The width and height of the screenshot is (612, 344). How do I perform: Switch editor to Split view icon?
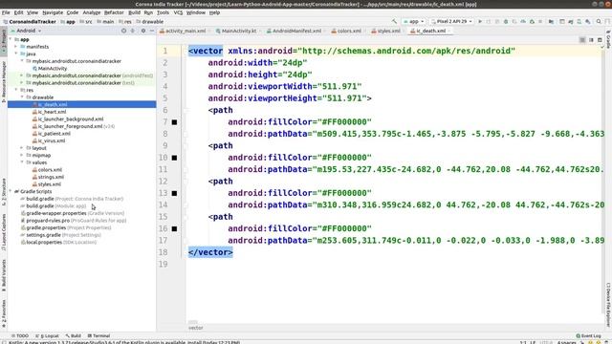coord(591,40)
